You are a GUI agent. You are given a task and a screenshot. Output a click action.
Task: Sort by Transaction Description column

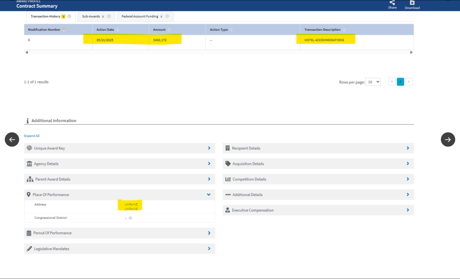click(344, 29)
